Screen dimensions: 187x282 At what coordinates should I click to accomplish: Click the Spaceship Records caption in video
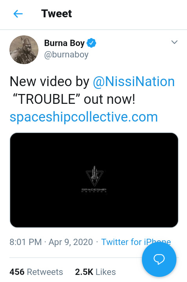pyautogui.click(x=94, y=190)
